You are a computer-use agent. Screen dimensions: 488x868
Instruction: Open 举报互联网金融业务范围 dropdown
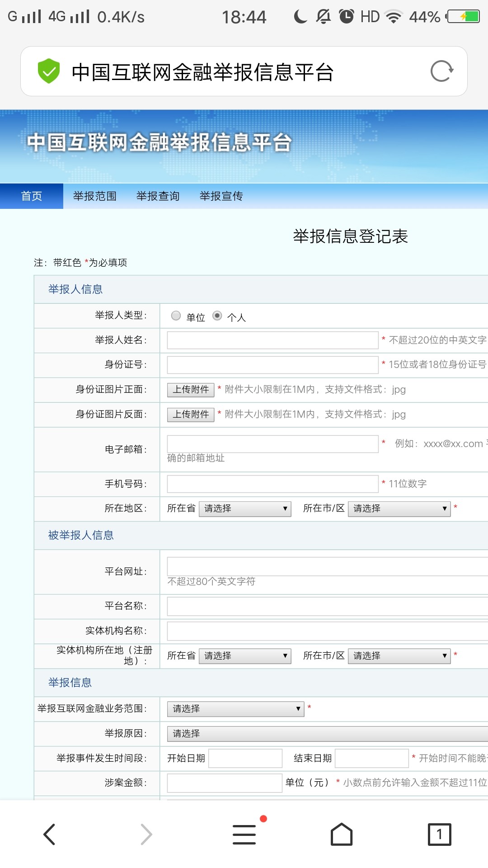pyautogui.click(x=236, y=709)
